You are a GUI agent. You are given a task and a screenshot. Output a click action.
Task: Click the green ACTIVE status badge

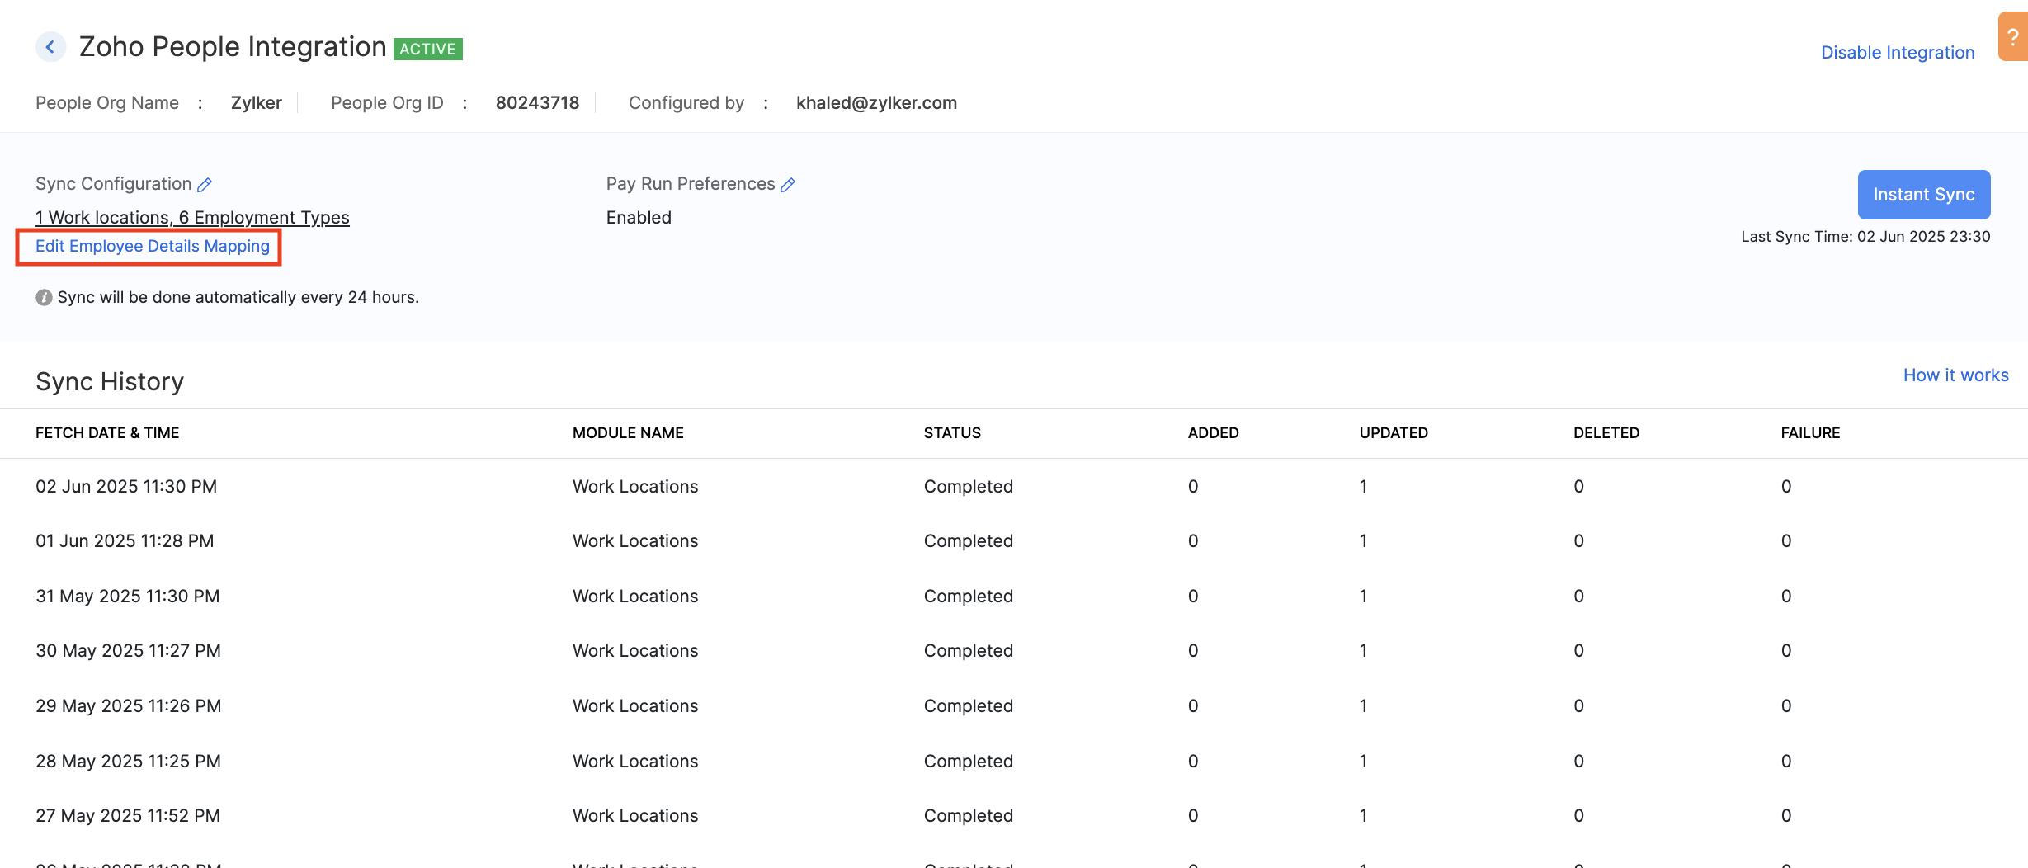click(x=427, y=50)
